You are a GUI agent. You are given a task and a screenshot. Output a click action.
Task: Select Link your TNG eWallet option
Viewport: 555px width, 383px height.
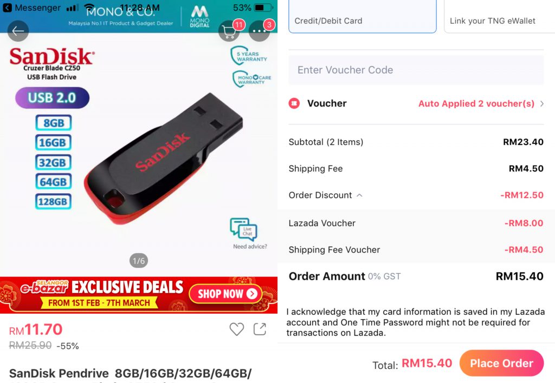[x=499, y=17]
